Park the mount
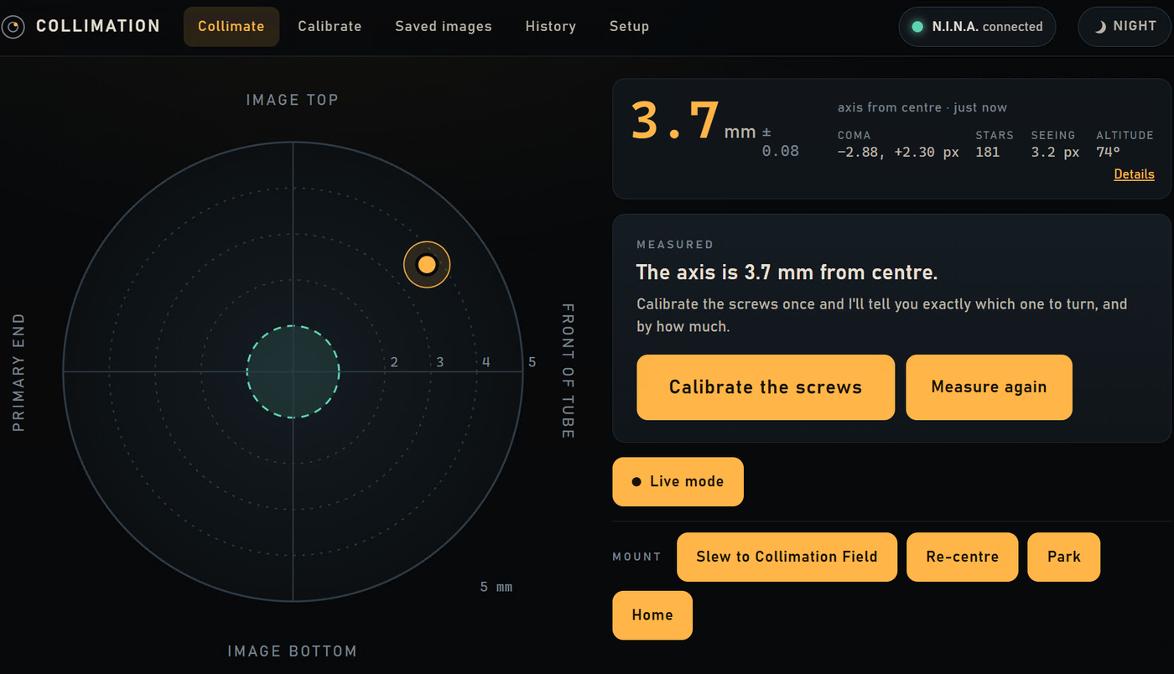Screen dimensions: 1174x674 click(x=1063, y=557)
